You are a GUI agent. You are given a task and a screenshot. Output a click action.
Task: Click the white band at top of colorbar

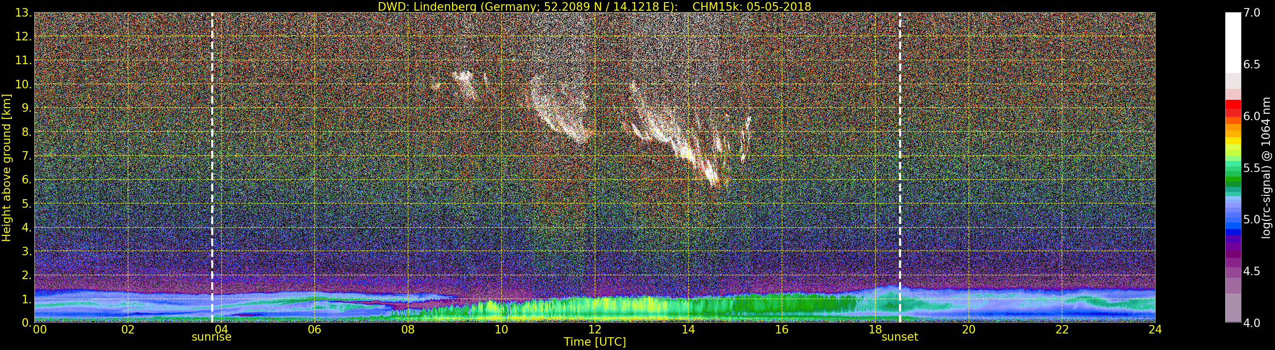point(1233,42)
